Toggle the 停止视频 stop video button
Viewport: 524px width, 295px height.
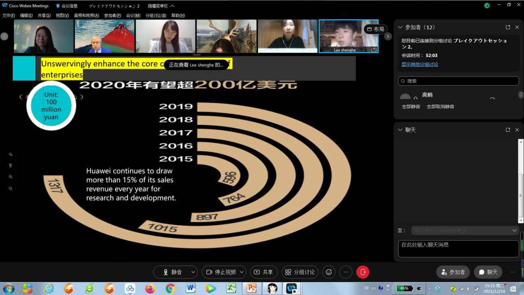coord(221,272)
